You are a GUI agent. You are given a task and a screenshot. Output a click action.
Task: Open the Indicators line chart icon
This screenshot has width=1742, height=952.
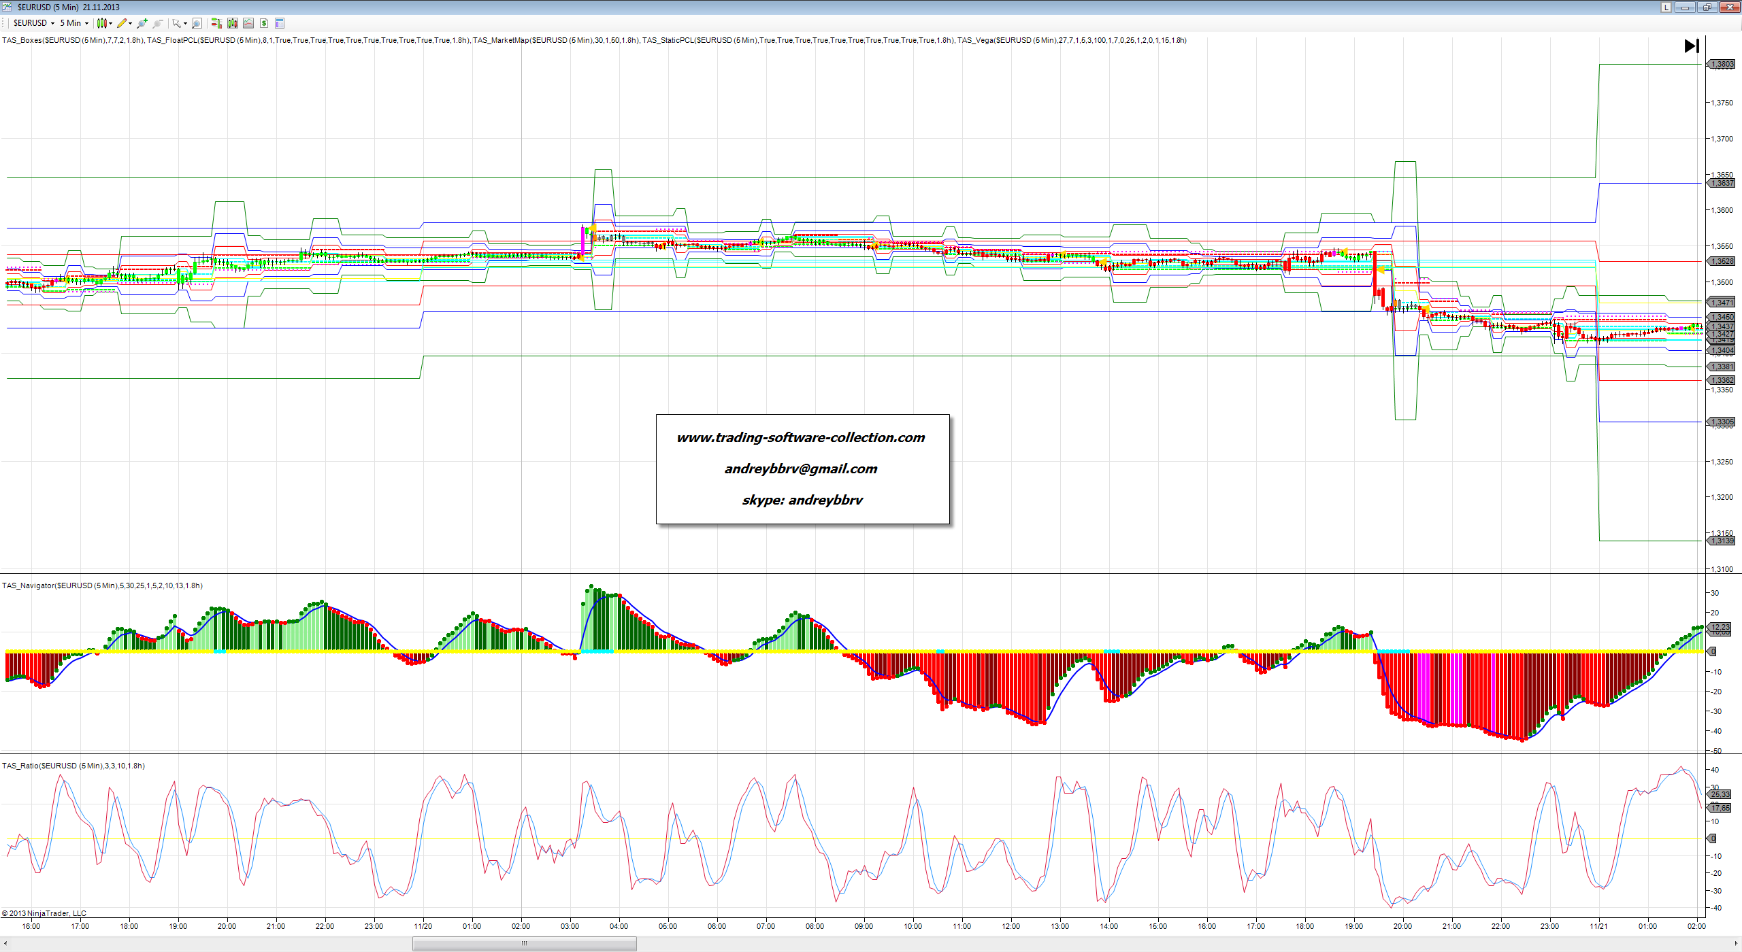point(248,23)
